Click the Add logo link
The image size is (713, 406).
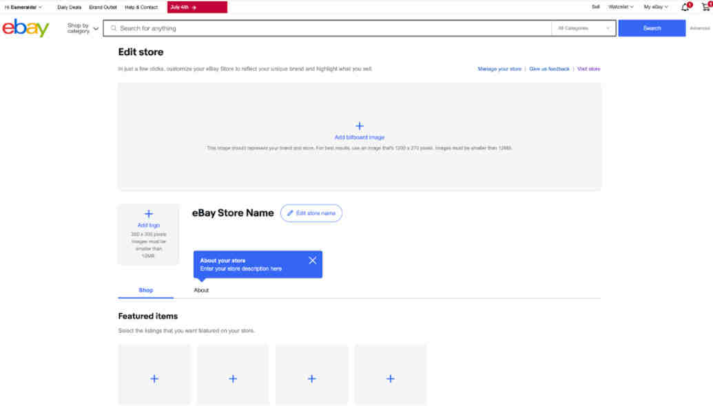149,225
